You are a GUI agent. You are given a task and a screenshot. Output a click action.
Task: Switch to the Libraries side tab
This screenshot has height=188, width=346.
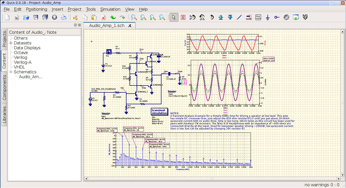click(4, 114)
